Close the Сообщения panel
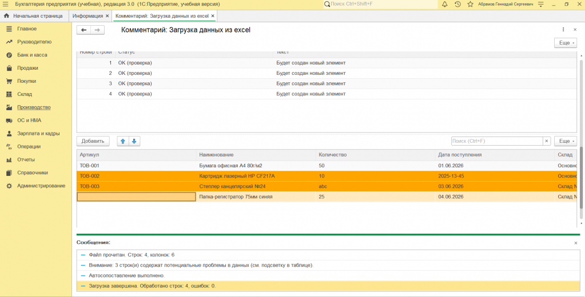585x297 pixels. 576,243
